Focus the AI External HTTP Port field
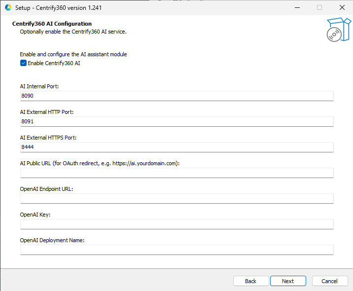This screenshot has height=291, width=353. pyautogui.click(x=176, y=122)
